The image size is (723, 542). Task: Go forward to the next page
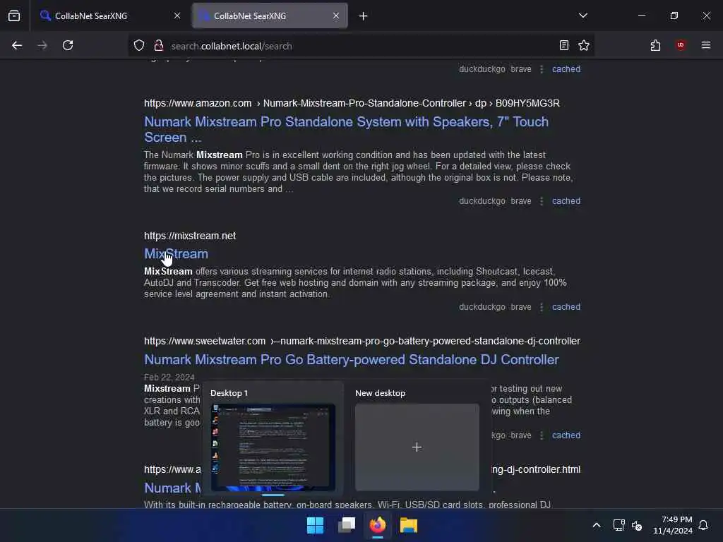coord(42,45)
